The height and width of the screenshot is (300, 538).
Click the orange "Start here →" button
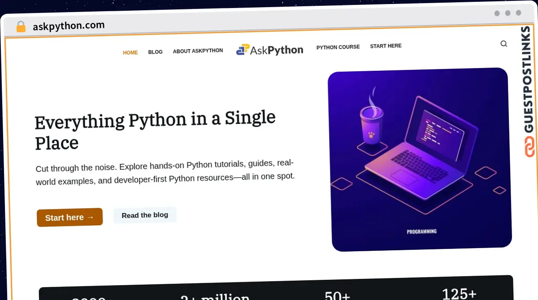(69, 217)
